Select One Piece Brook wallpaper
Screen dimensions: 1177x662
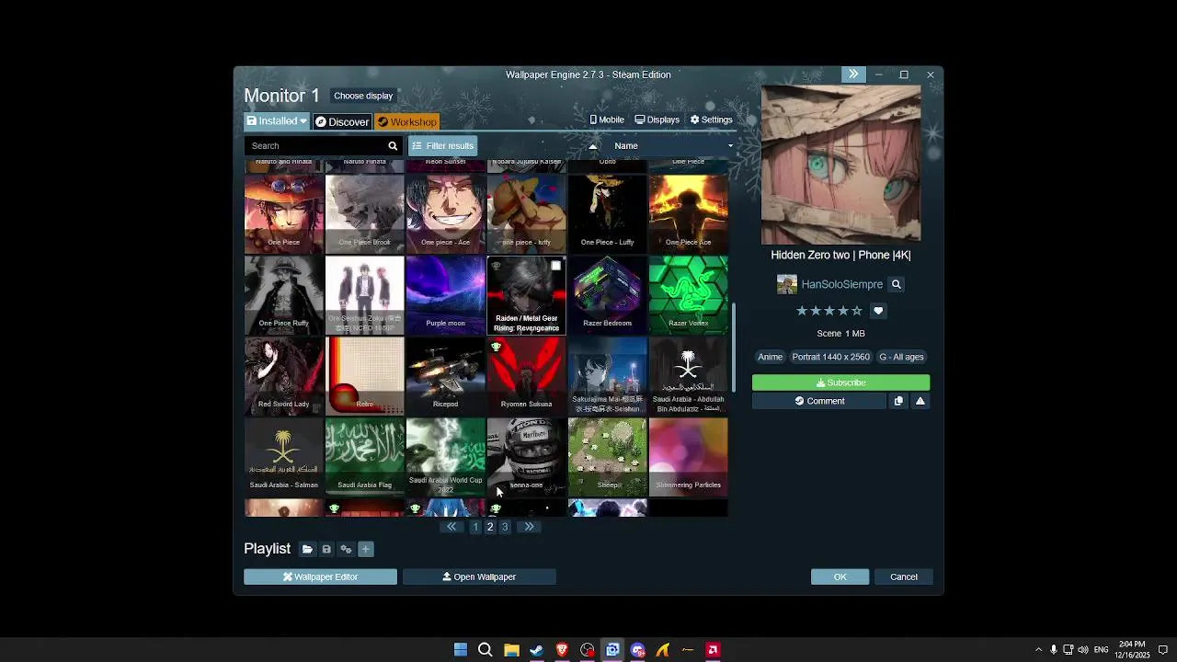(x=364, y=214)
